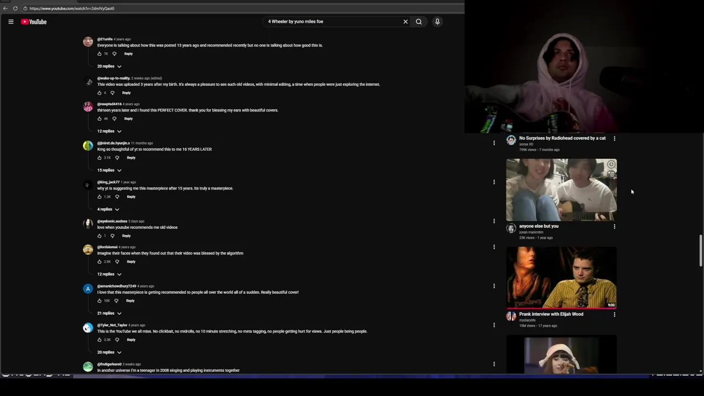
Task: Open action menu for @Tyler_Not_Taylor comment
Action: pyautogui.click(x=494, y=325)
